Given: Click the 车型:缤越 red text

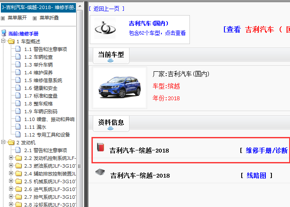Looking at the screenshot, I should [x=166, y=86].
